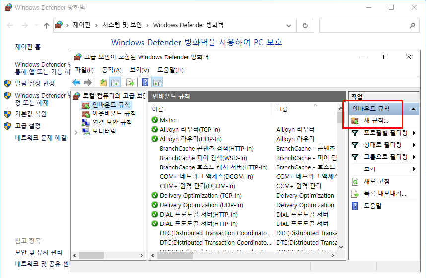
Task: Click the Export list toolbar icon
Action: click(x=130, y=82)
